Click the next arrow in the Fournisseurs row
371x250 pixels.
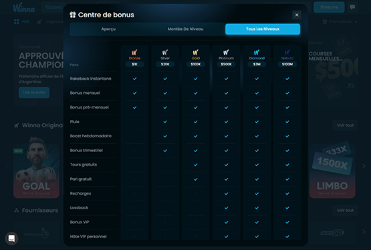point(364,232)
